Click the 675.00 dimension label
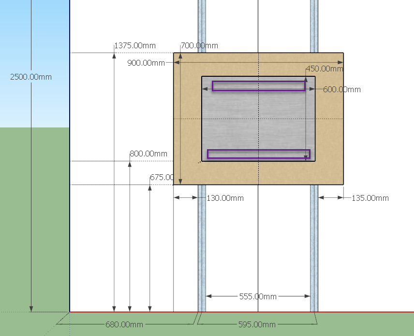The width and height of the screenshot is (414, 336). 161,177
